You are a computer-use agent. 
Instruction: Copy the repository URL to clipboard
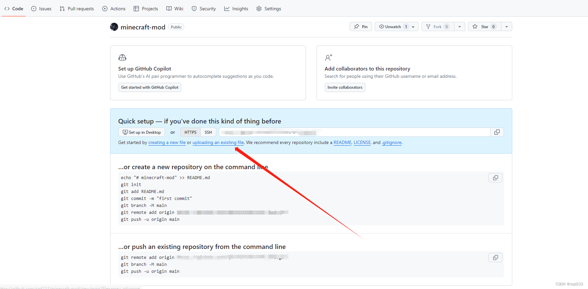click(497, 132)
